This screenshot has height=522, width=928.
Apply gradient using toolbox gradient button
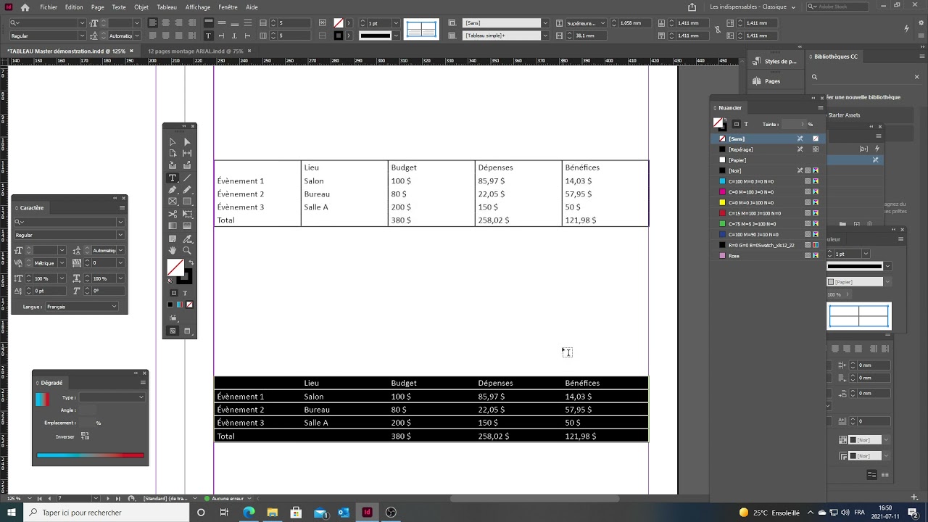180,304
